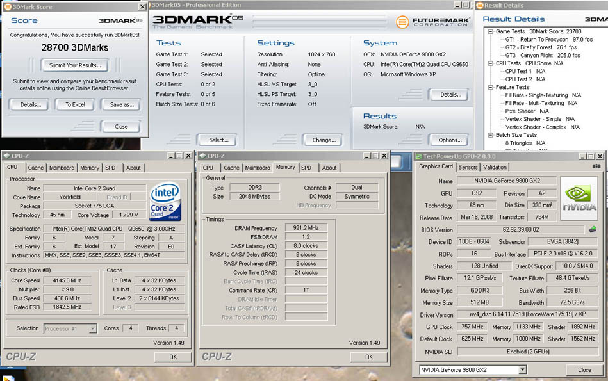608x381 pixels.
Task: Click the GPU-Z screenshot camera icon
Action: [596, 166]
